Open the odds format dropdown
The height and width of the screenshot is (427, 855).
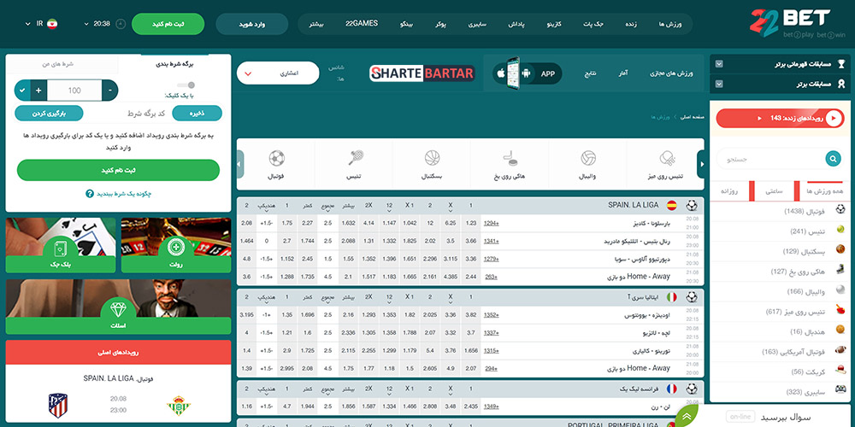(x=278, y=73)
